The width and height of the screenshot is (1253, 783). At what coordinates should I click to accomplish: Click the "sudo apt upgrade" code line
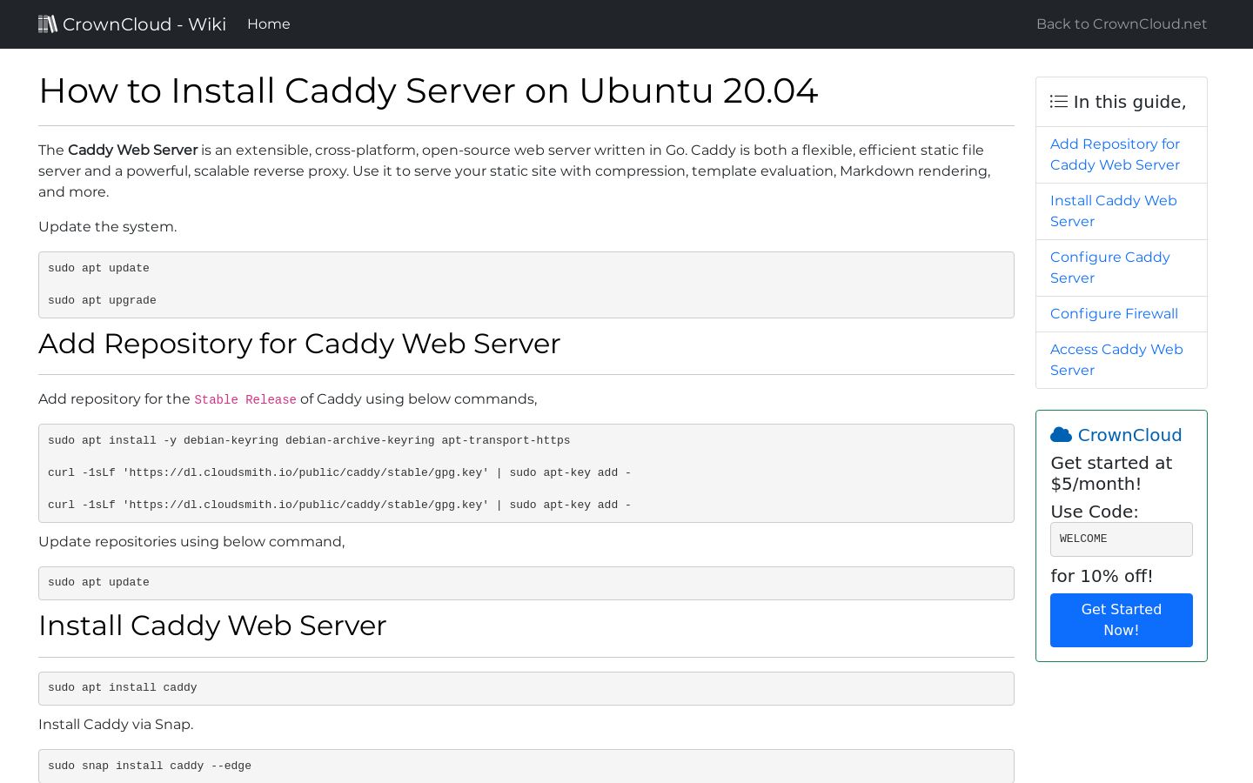(x=102, y=301)
